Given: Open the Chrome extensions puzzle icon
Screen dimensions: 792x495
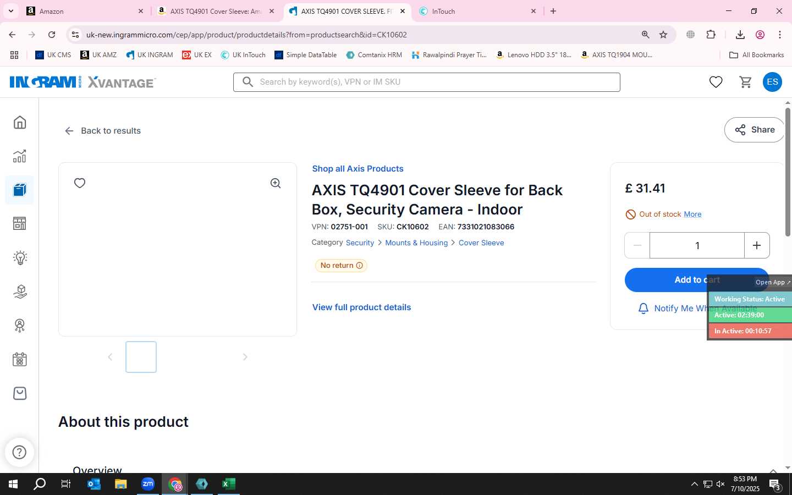Looking at the screenshot, I should pyautogui.click(x=711, y=35).
